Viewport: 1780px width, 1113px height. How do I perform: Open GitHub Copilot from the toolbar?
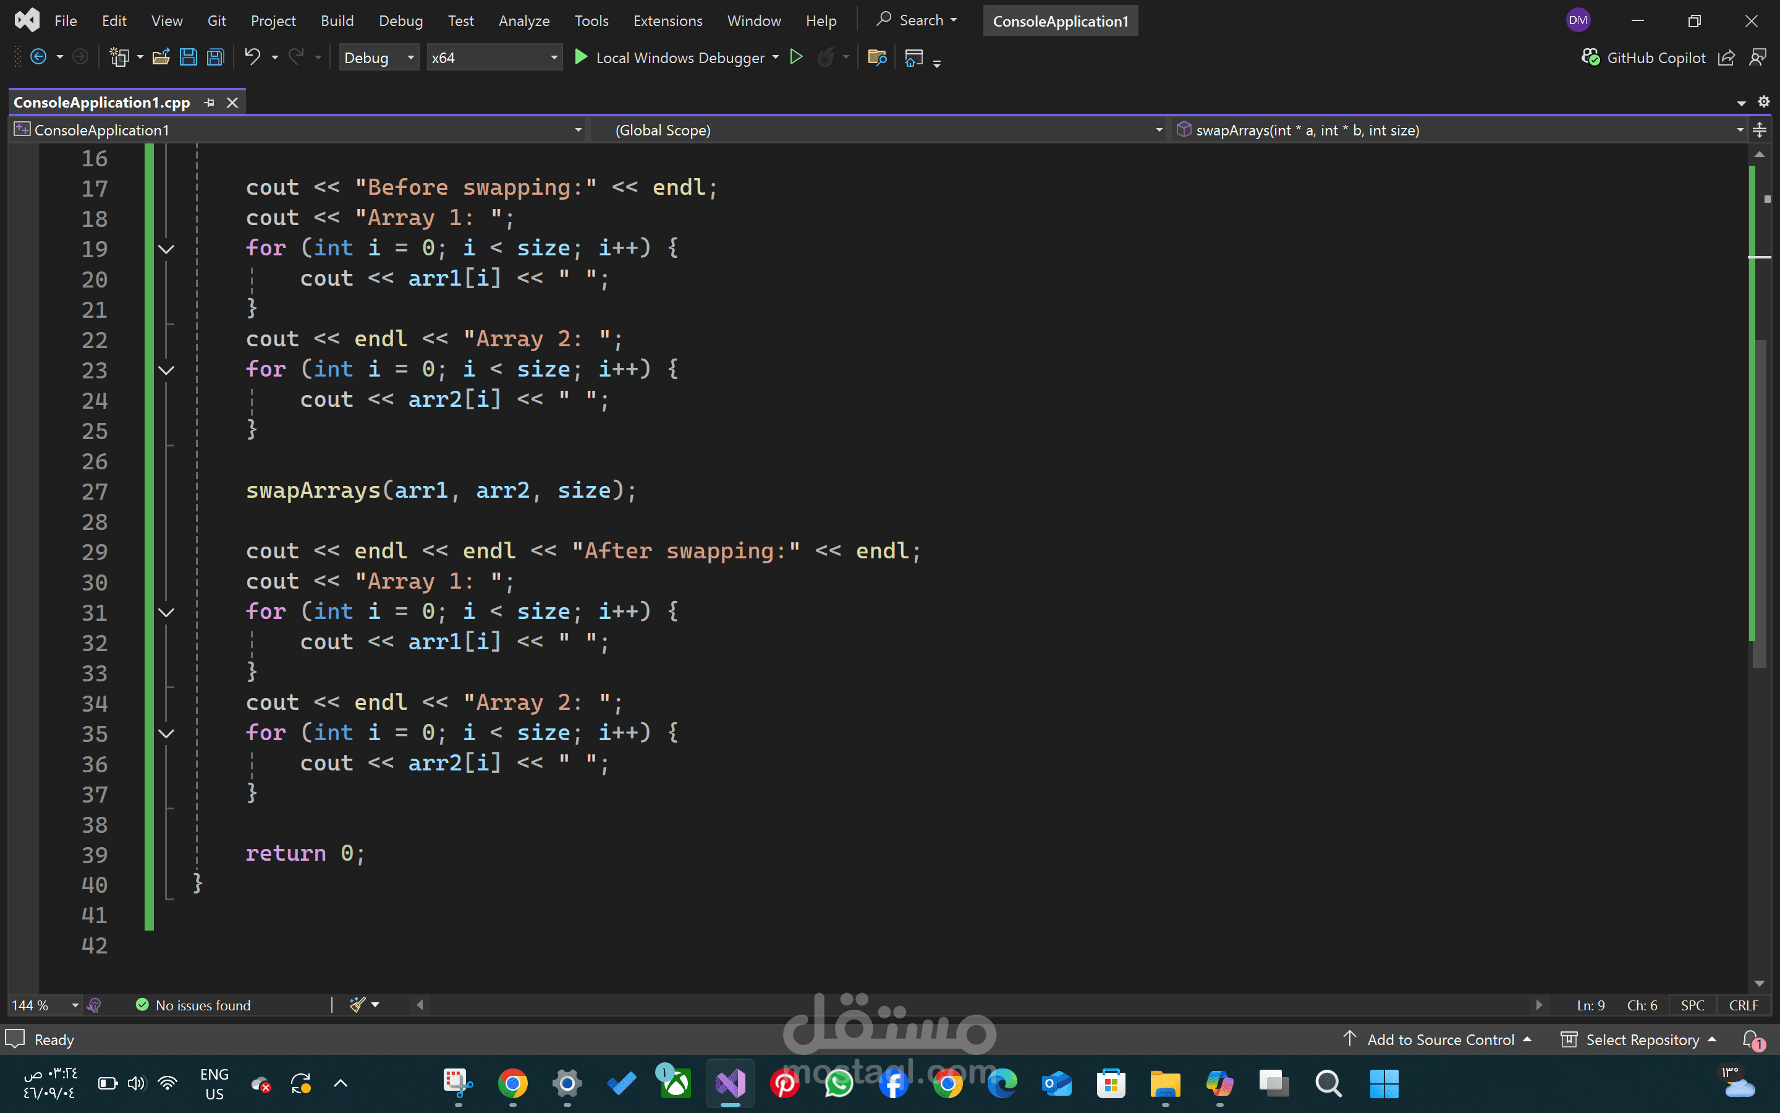(1643, 58)
